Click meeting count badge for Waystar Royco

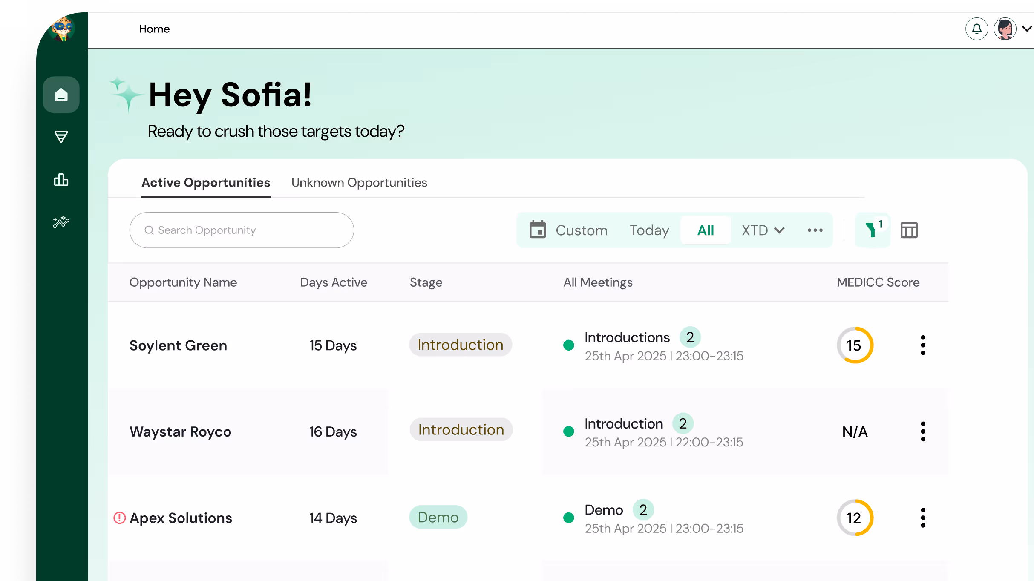683,423
